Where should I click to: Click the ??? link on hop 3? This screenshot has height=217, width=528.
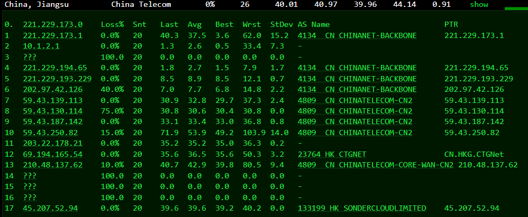[x=30, y=57]
